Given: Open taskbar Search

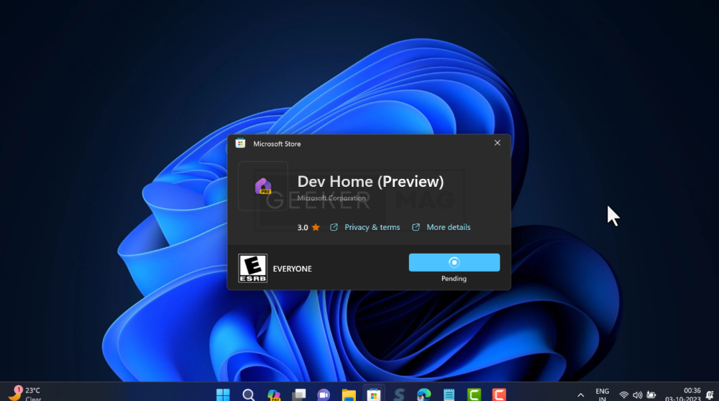Looking at the screenshot, I should click(x=249, y=395).
